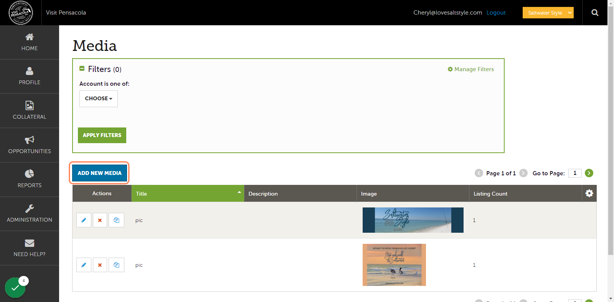
Task: Click the Visit Pensacola logo
Action: (x=21, y=13)
